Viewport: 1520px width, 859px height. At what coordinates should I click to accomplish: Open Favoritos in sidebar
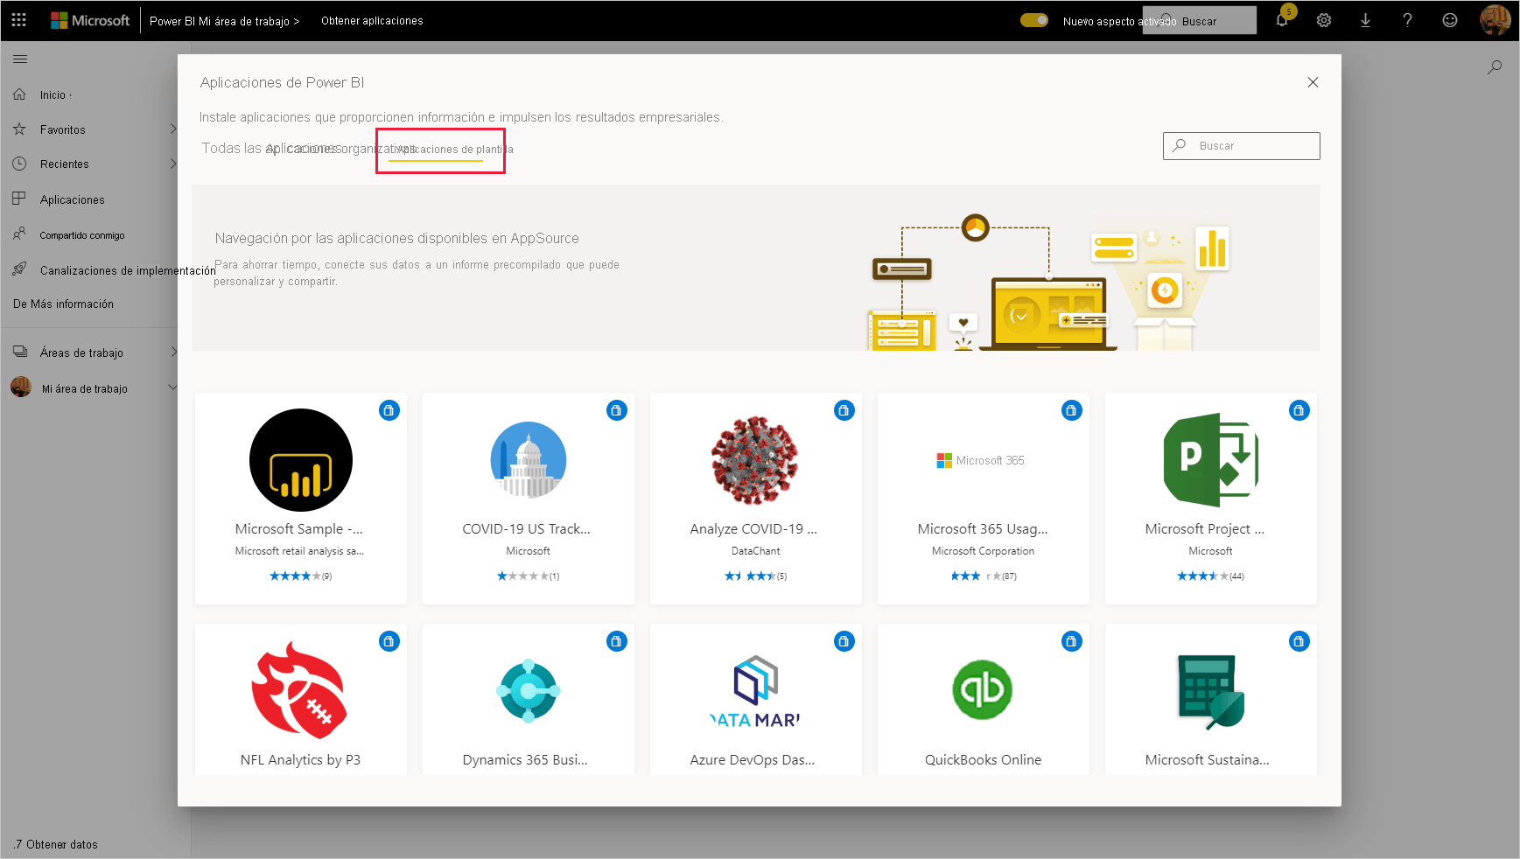[x=63, y=129]
